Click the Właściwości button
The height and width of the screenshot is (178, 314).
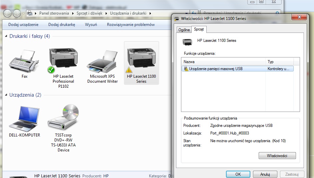(277, 156)
